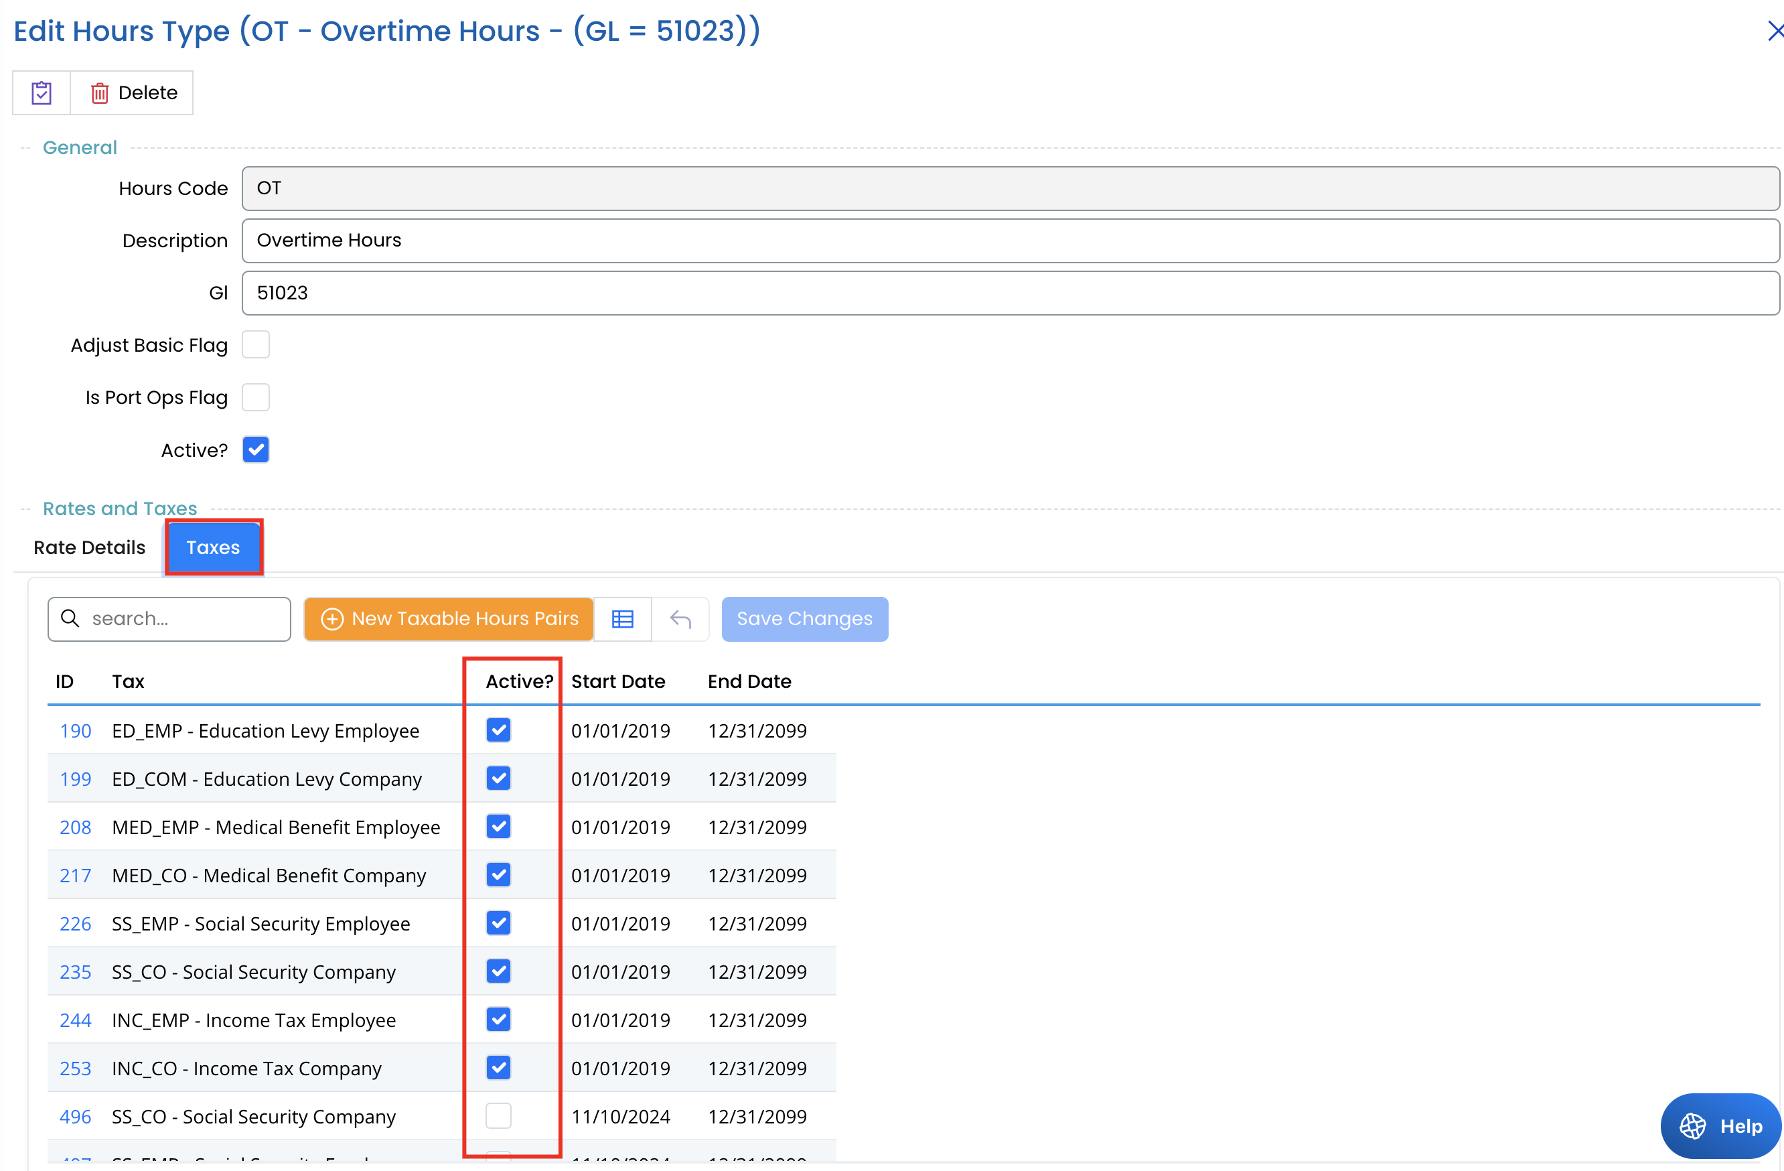Open tax record ID 244 link

(75, 1020)
